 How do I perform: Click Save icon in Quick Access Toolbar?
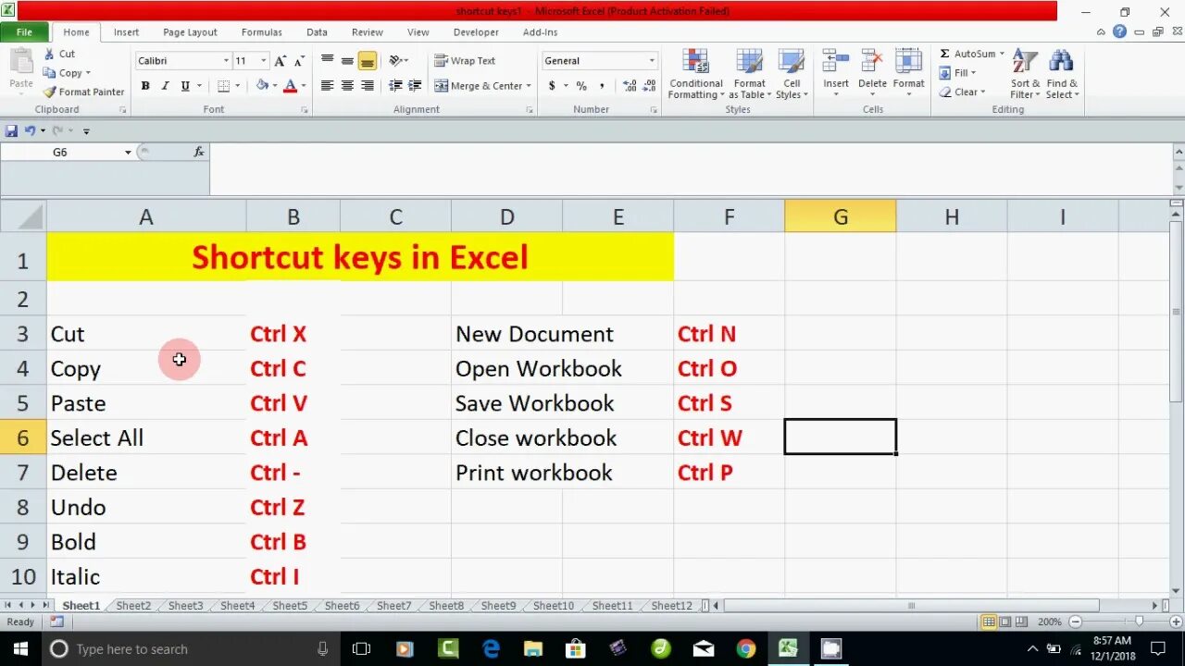tap(11, 131)
